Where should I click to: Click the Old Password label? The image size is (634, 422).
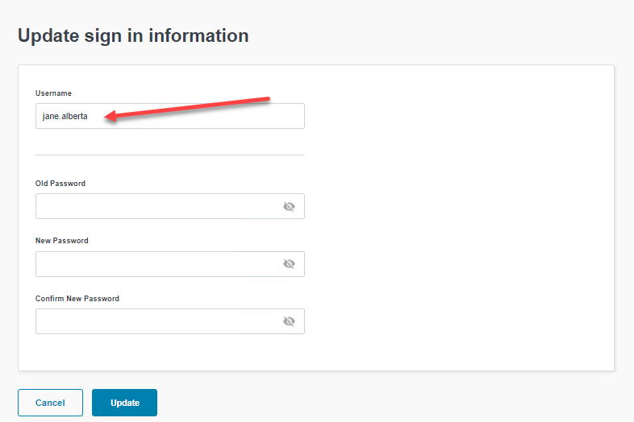[x=60, y=184]
